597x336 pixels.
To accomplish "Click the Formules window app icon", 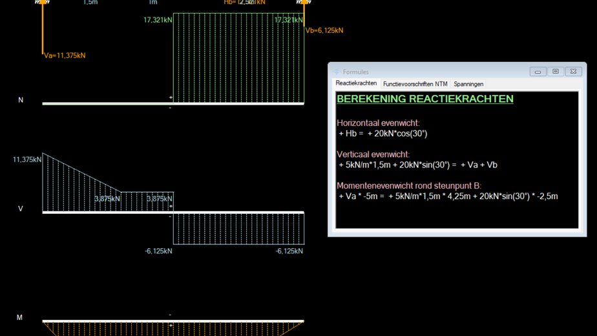I will (x=337, y=72).
